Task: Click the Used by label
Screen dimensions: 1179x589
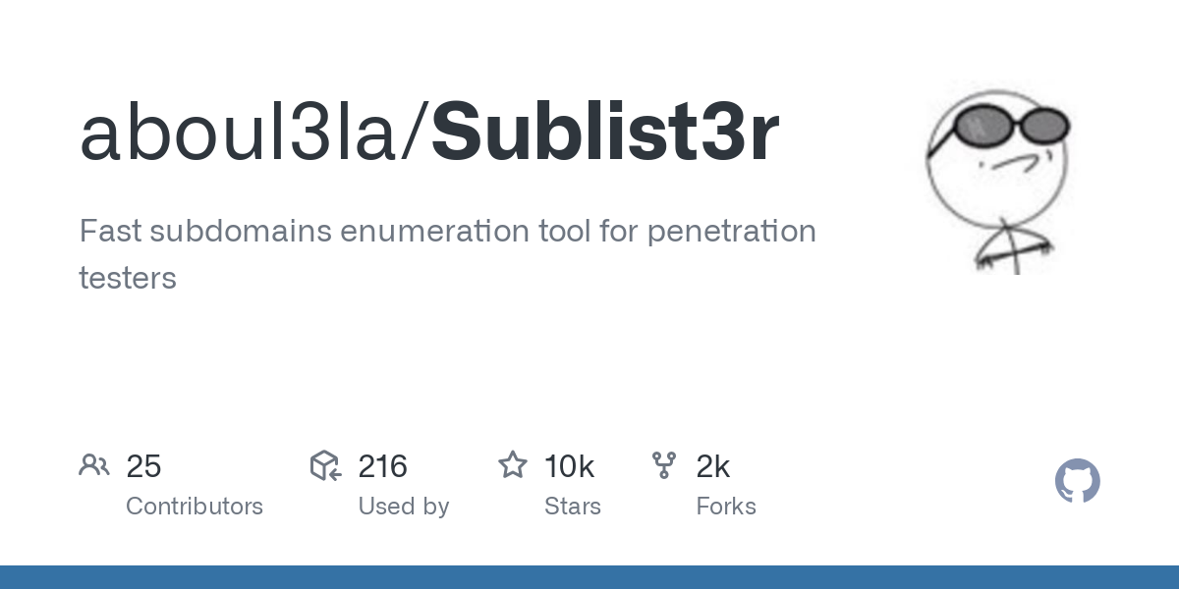Action: [404, 507]
